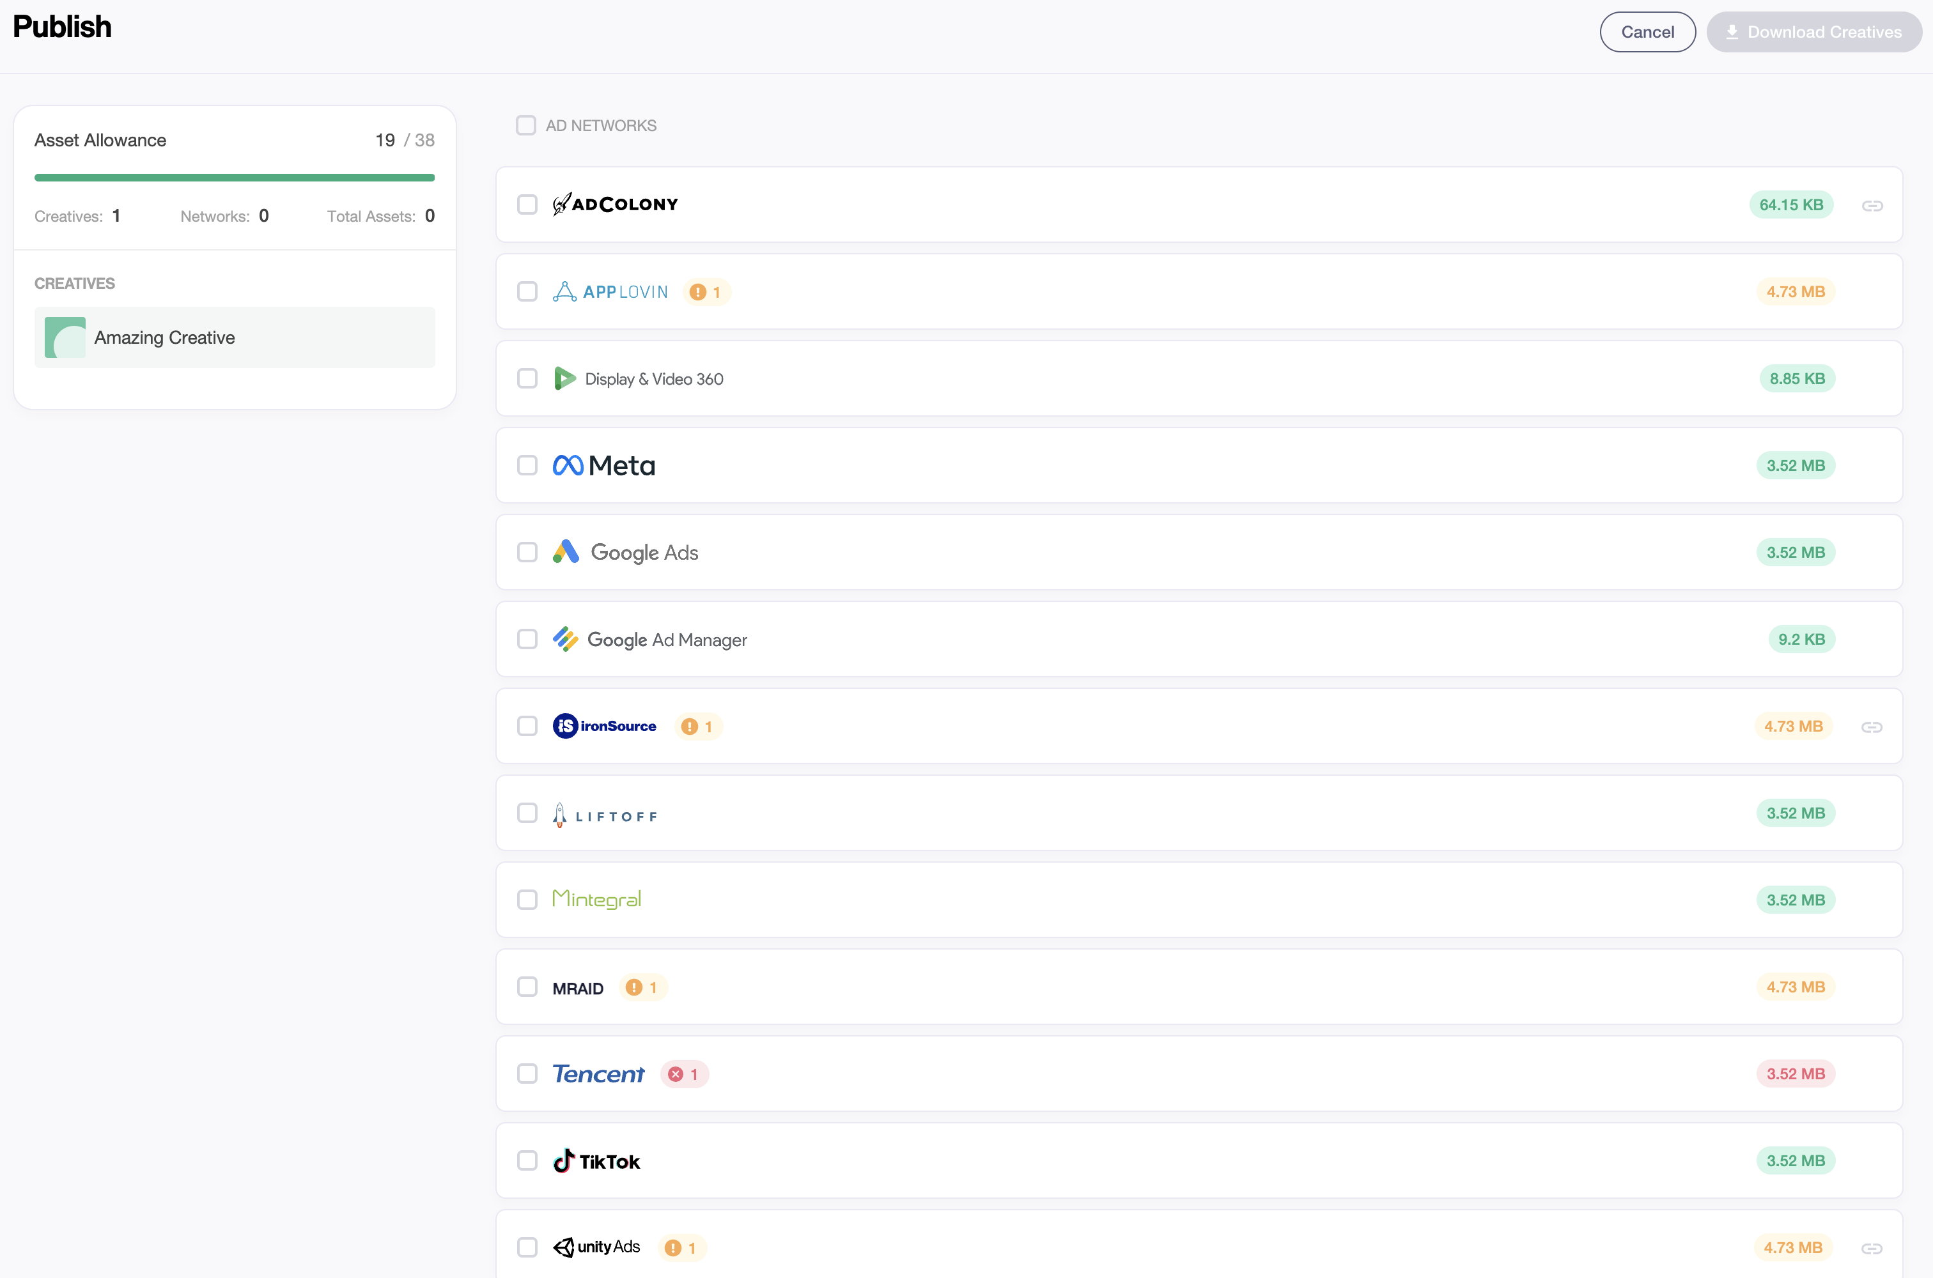Image resolution: width=1933 pixels, height=1278 pixels.
Task: Open the link icon on AdColony row
Action: click(x=1873, y=205)
